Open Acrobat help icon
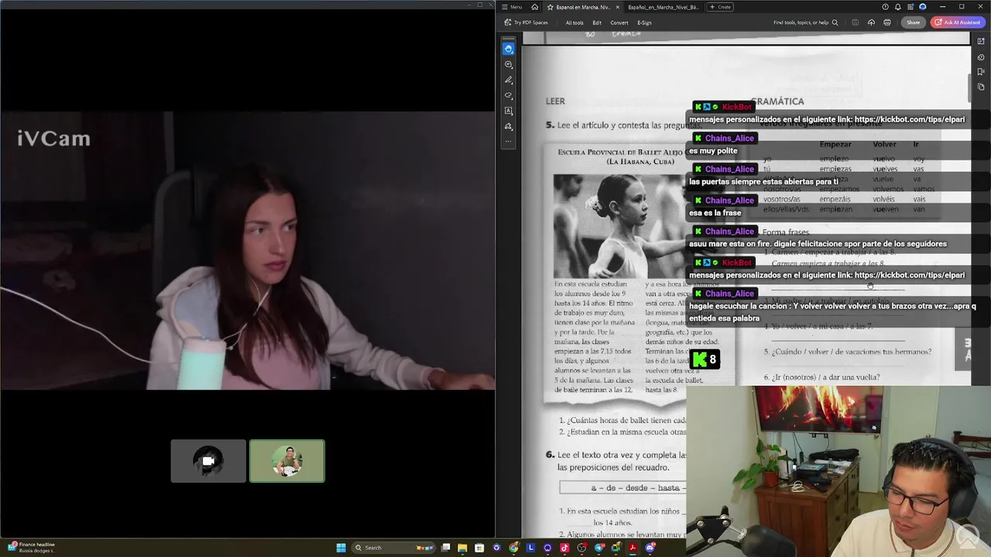991x557 pixels. (x=885, y=7)
